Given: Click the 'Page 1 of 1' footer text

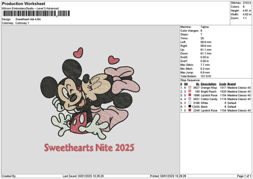Looking at the screenshot, I should (x=244, y=176).
